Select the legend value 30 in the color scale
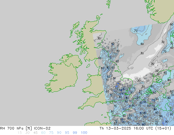 (27, 133)
